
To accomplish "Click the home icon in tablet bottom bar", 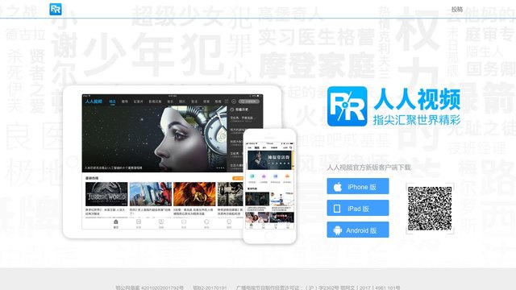I will coord(116,223).
